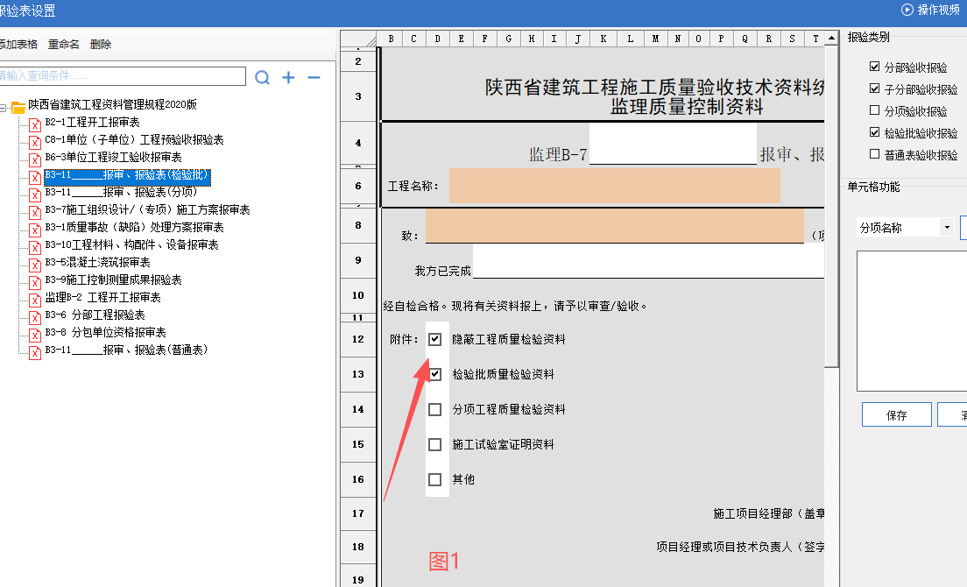Viewport: 967px width, 587px height.
Task: Click the 操作视频 play icon
Action: (x=907, y=10)
